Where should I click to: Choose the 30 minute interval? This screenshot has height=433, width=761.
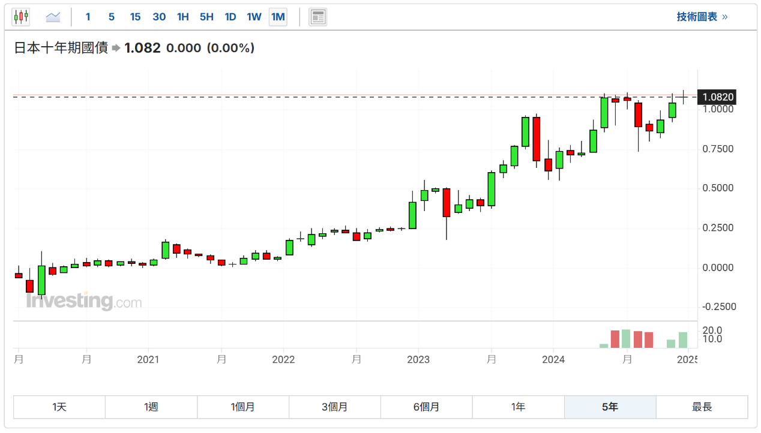159,17
